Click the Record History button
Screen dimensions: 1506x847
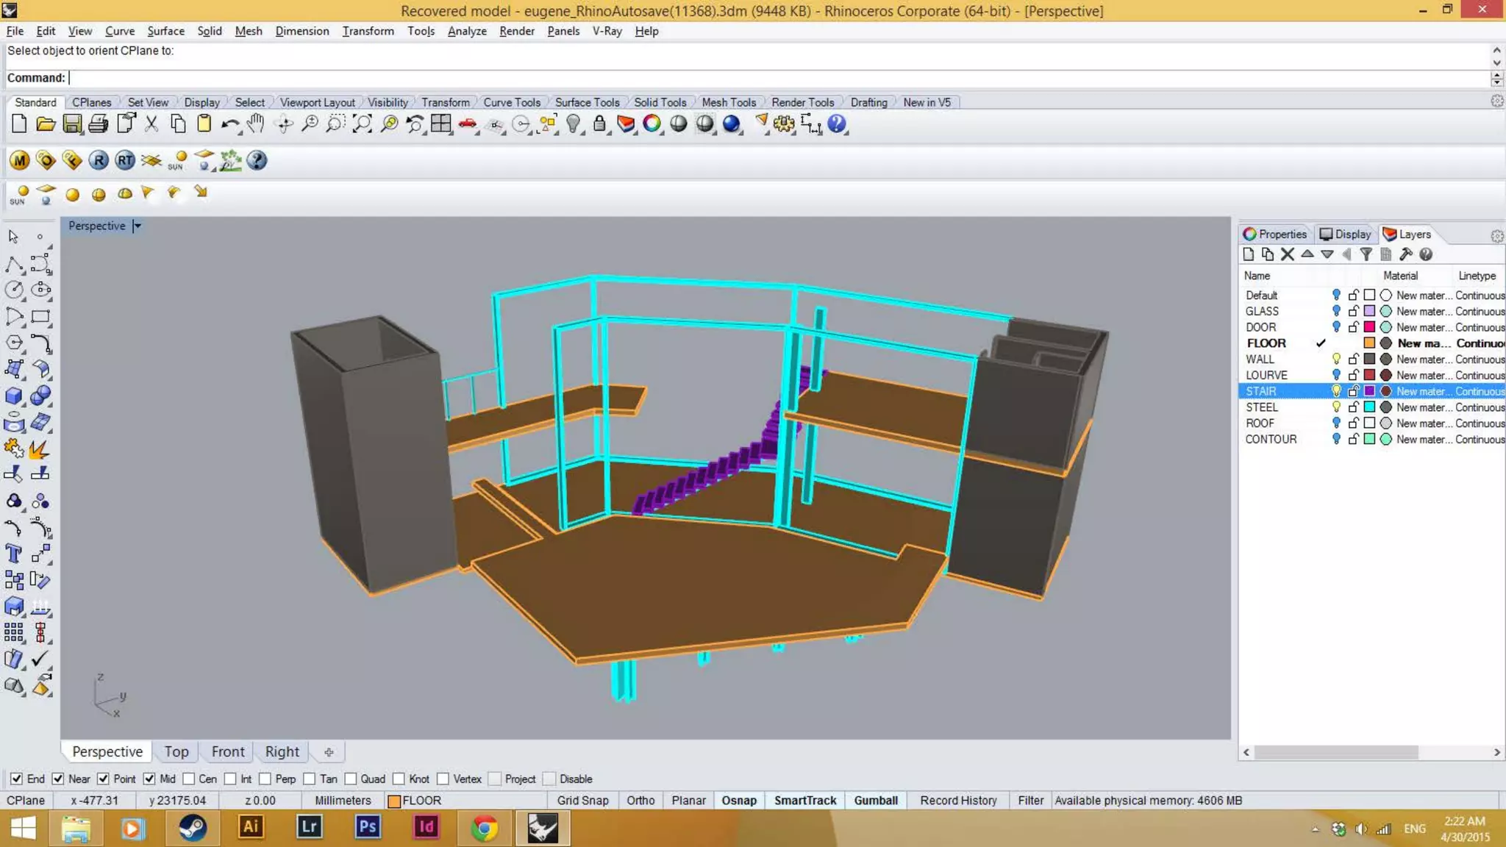[x=957, y=800]
